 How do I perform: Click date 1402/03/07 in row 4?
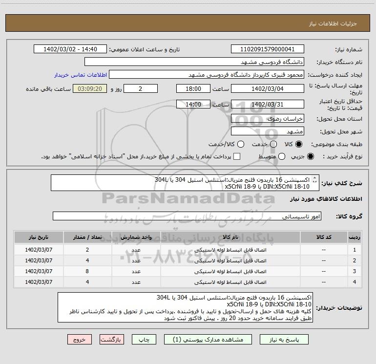[x=39, y=282]
